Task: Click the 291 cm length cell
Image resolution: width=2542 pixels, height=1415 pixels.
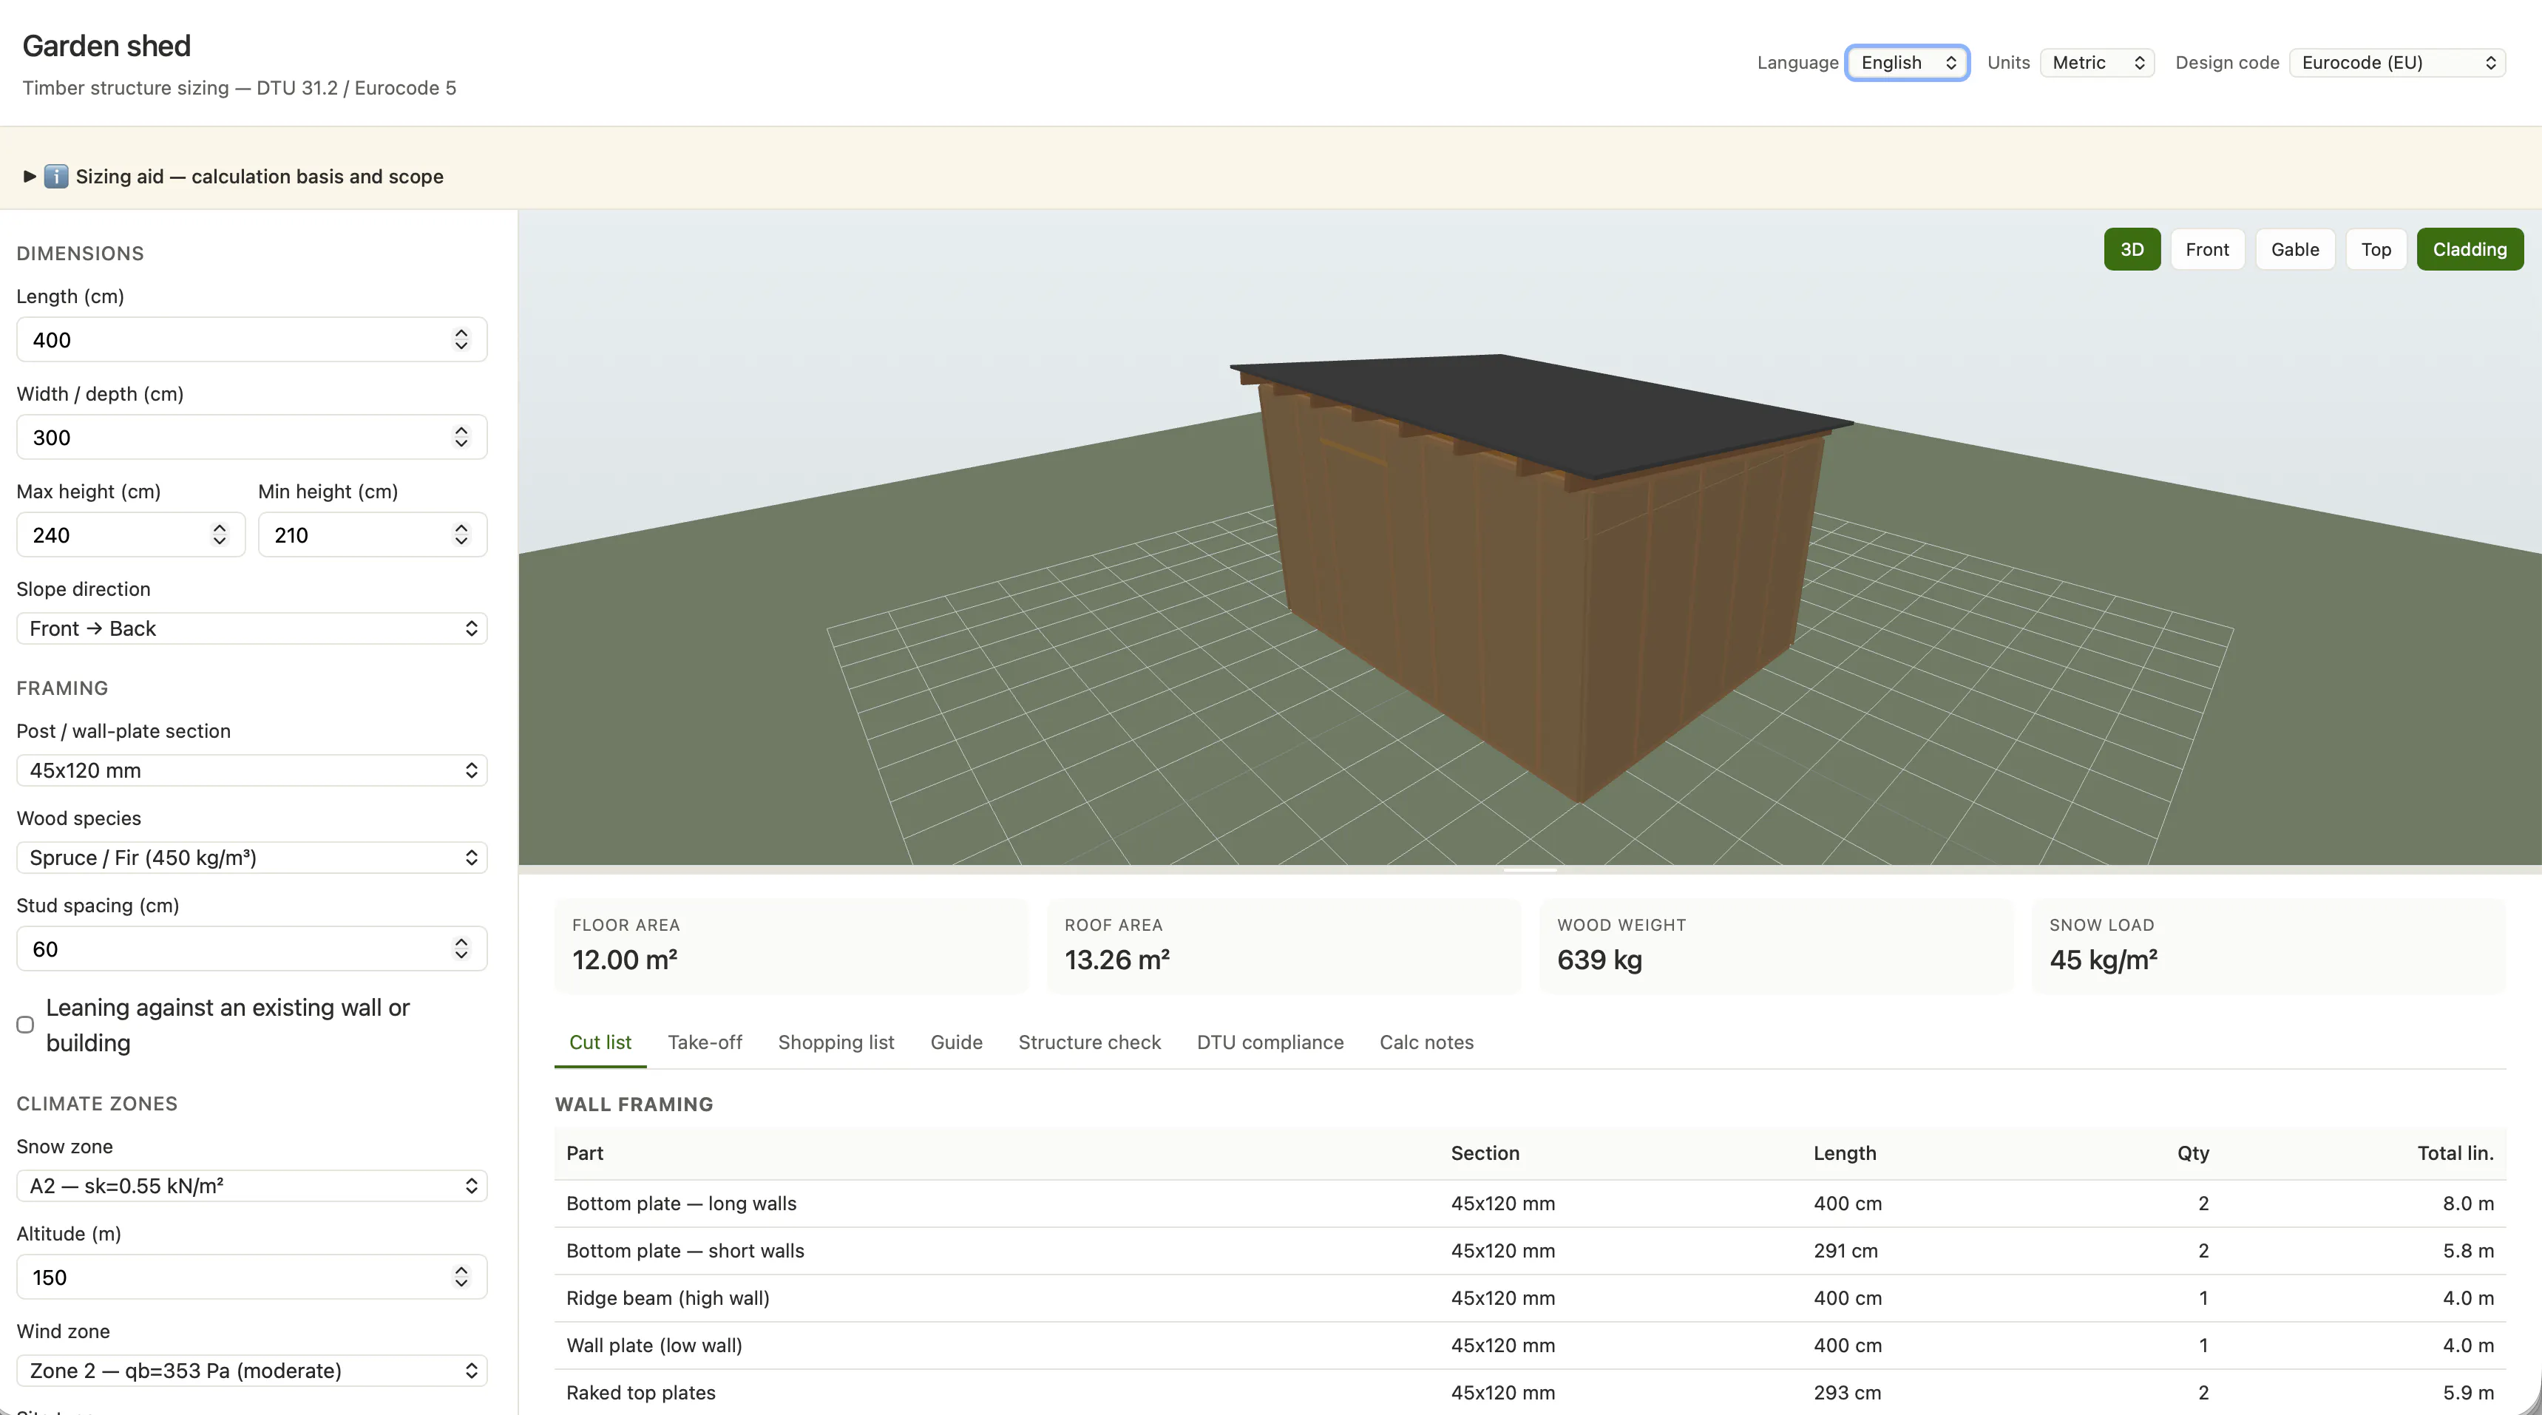Action: pyautogui.click(x=1846, y=1251)
